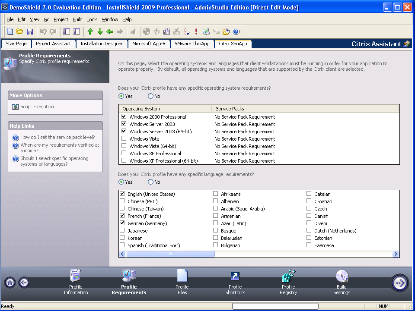This screenshot has height=311, width=415.
Task: Open the Profile Registry step icon
Action: click(288, 276)
